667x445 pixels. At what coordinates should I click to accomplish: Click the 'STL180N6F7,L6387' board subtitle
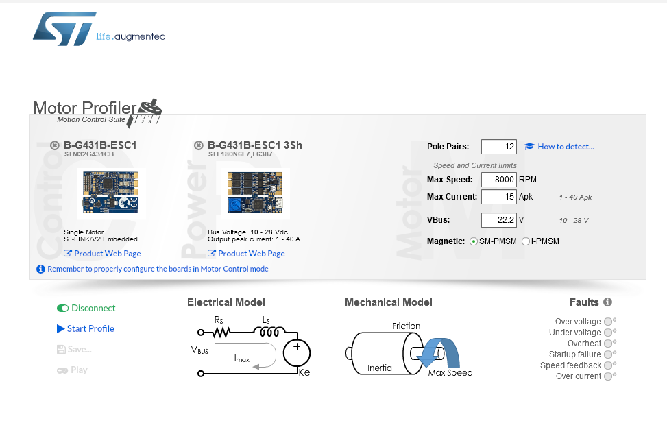[241, 154]
